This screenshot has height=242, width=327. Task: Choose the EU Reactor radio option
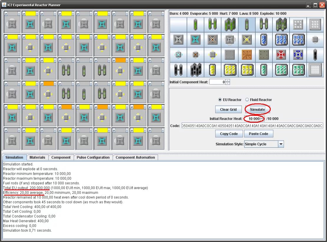(x=230, y=100)
